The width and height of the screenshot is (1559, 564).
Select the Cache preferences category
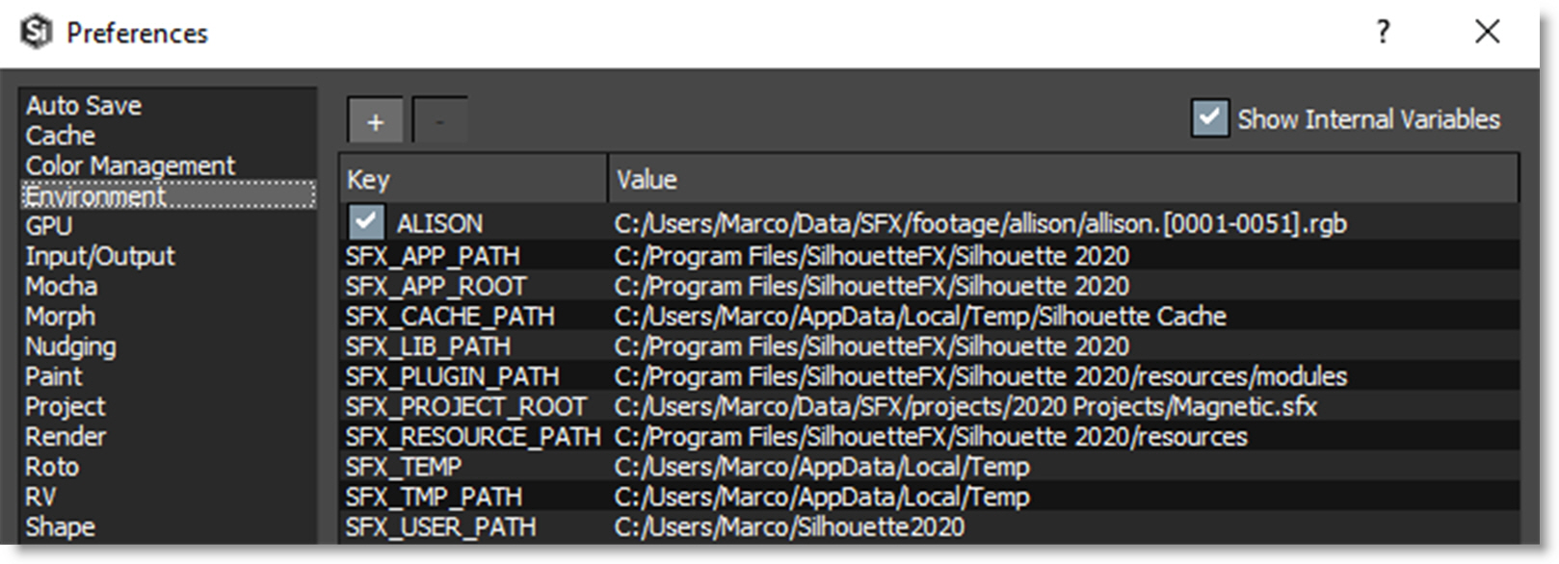(61, 136)
